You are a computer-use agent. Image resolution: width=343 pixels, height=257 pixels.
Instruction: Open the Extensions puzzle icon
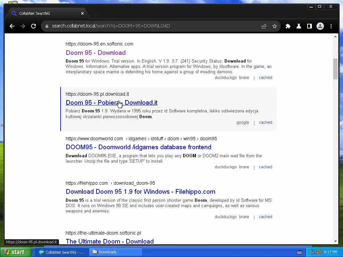point(288,26)
